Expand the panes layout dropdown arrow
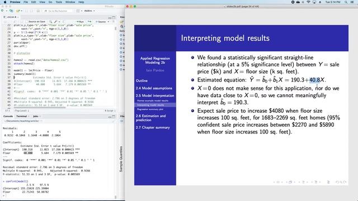 (x=82, y=11)
